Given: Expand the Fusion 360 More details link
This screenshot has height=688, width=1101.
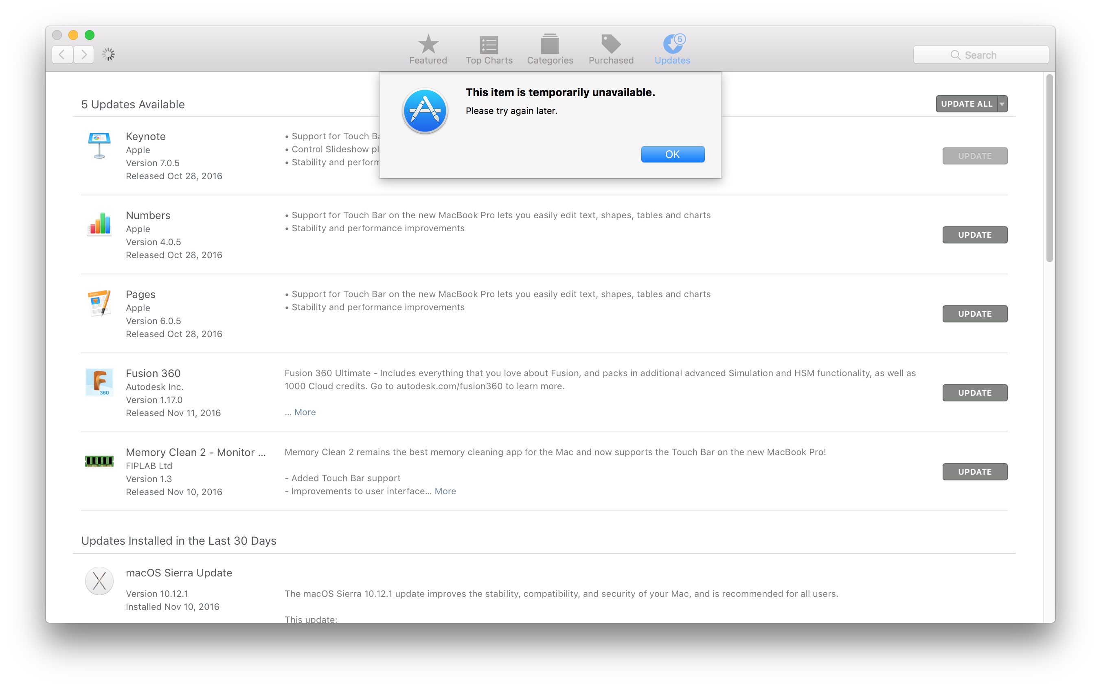Looking at the screenshot, I should click(x=305, y=412).
